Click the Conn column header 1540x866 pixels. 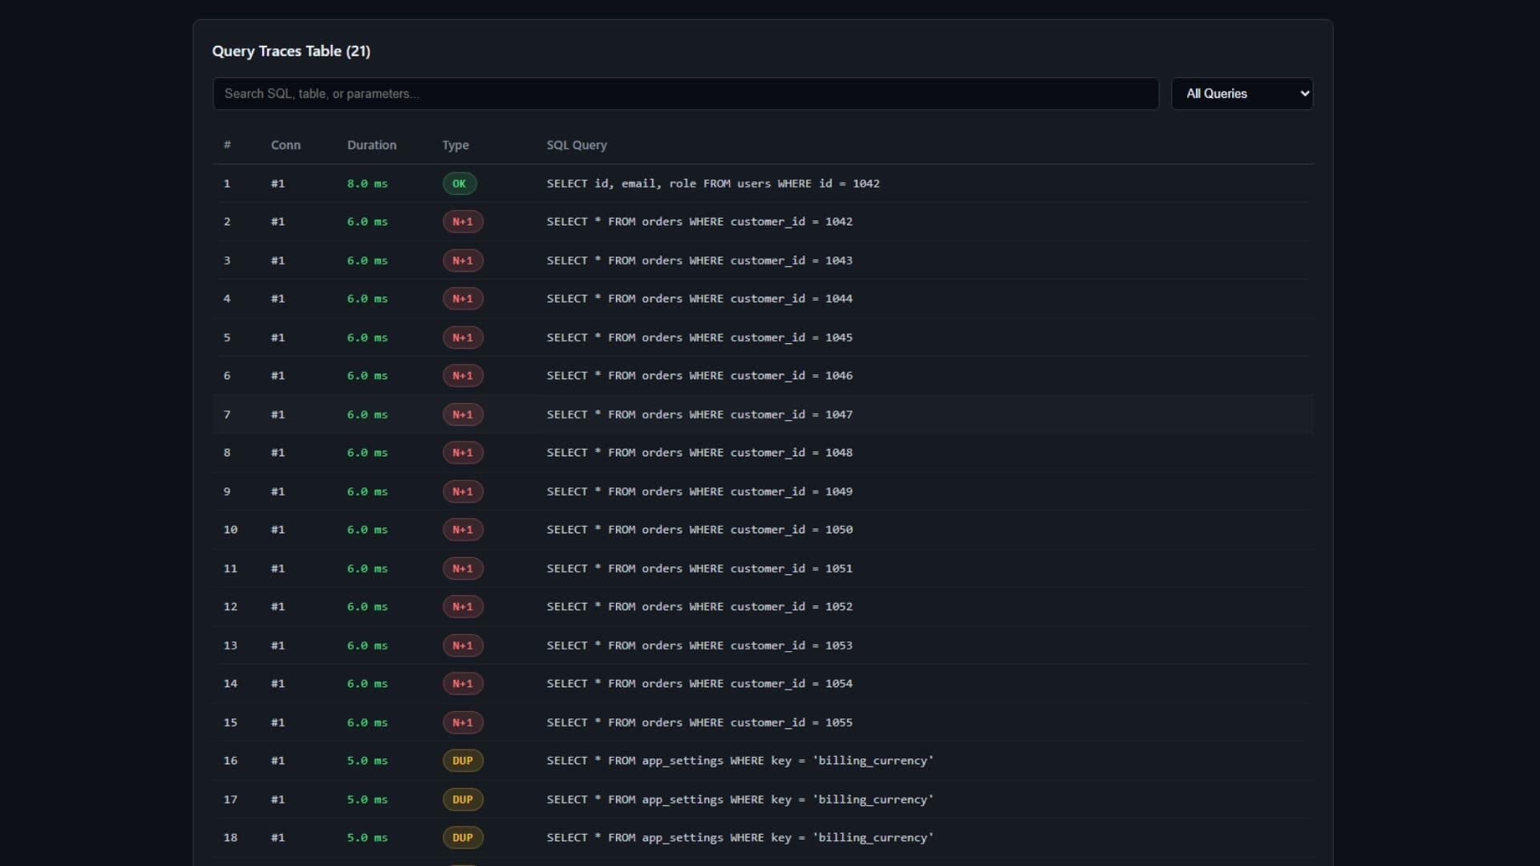(x=286, y=145)
